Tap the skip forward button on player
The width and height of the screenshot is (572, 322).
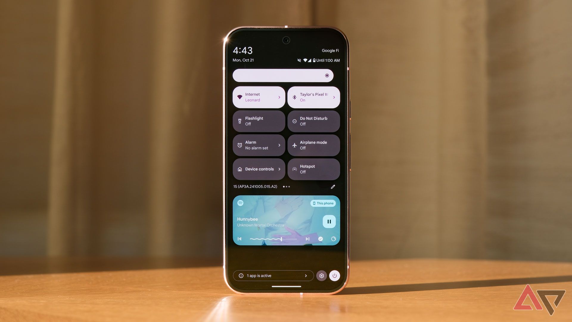click(307, 239)
